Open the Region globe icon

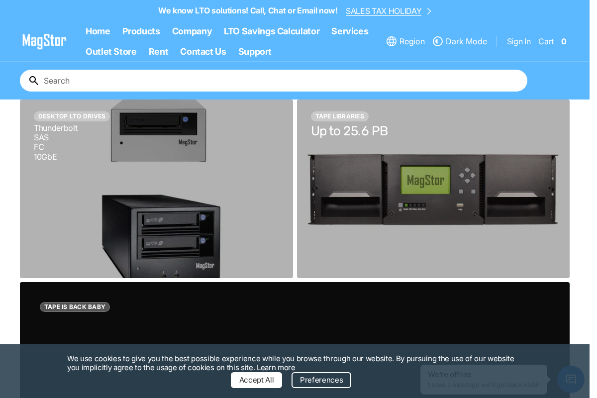pos(391,41)
